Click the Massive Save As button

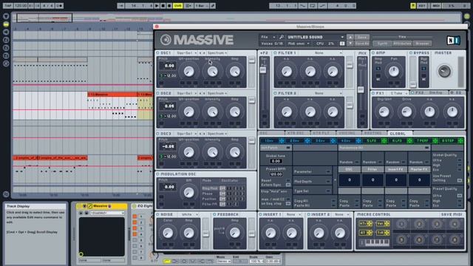click(361, 44)
